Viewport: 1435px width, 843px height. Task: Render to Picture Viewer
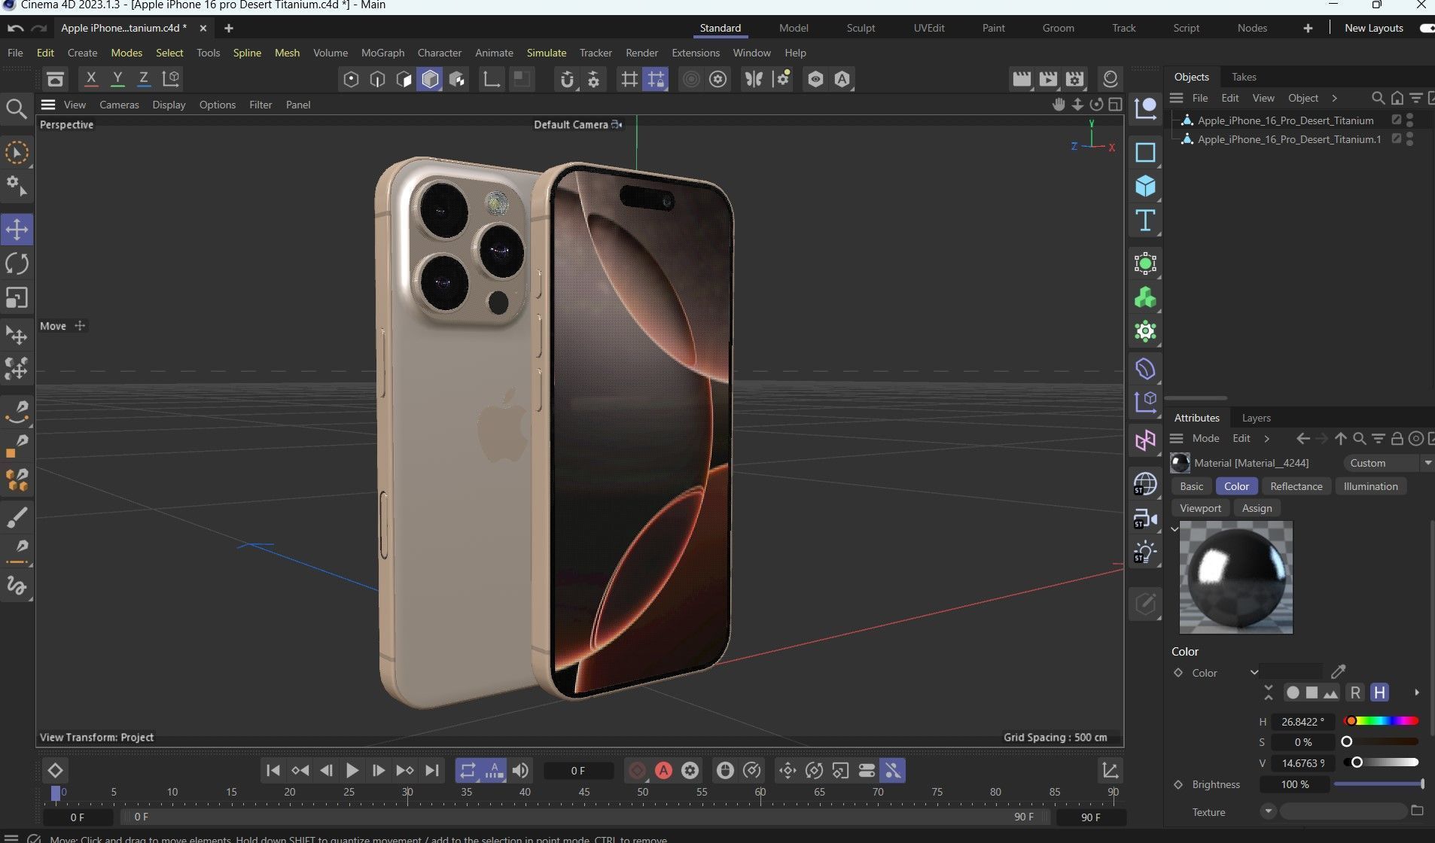point(1048,79)
